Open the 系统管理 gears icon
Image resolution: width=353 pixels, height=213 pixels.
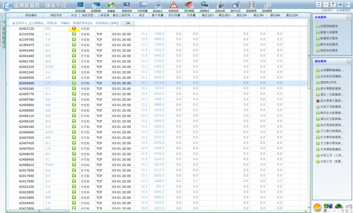267,5
